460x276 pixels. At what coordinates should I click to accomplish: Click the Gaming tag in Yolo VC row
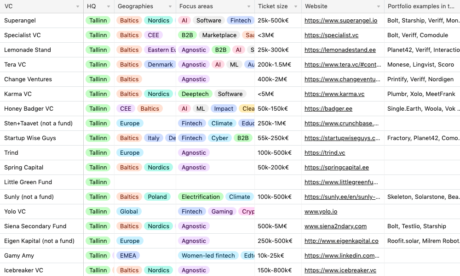pos(222,211)
